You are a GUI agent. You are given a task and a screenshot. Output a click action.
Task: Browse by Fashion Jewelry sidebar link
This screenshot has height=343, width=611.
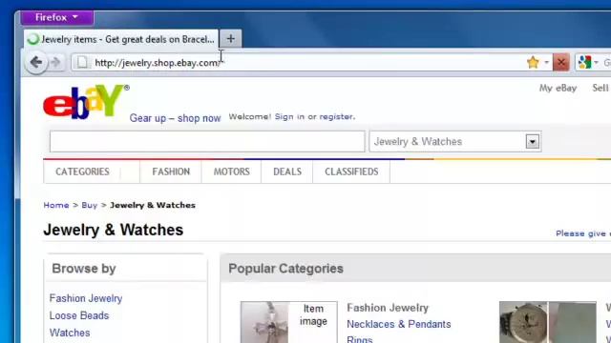[86, 298]
